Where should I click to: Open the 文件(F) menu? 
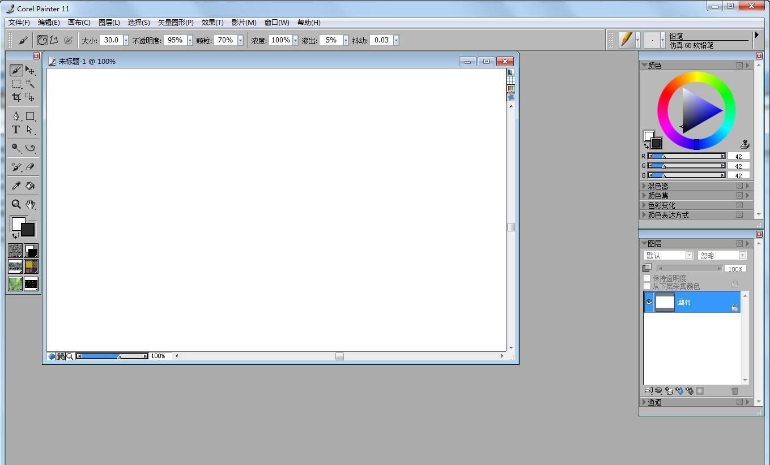(x=19, y=23)
